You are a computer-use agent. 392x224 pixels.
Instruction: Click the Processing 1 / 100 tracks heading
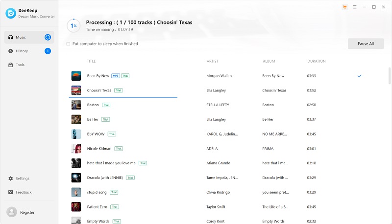139,22
